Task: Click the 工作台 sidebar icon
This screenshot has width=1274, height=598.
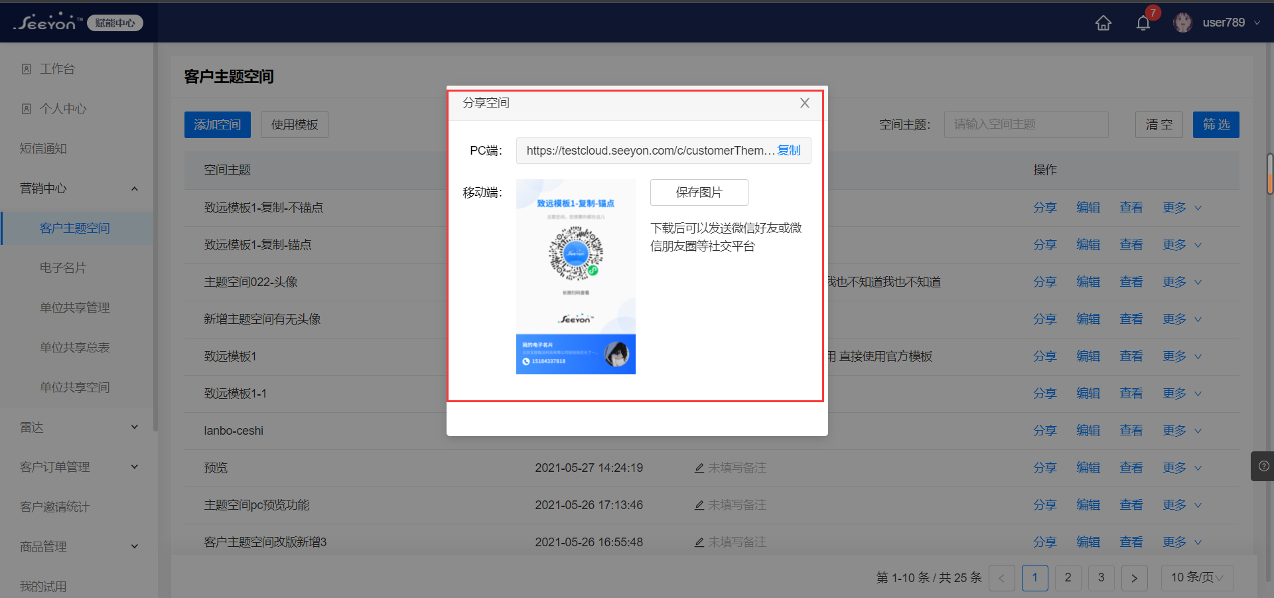Action: click(27, 69)
